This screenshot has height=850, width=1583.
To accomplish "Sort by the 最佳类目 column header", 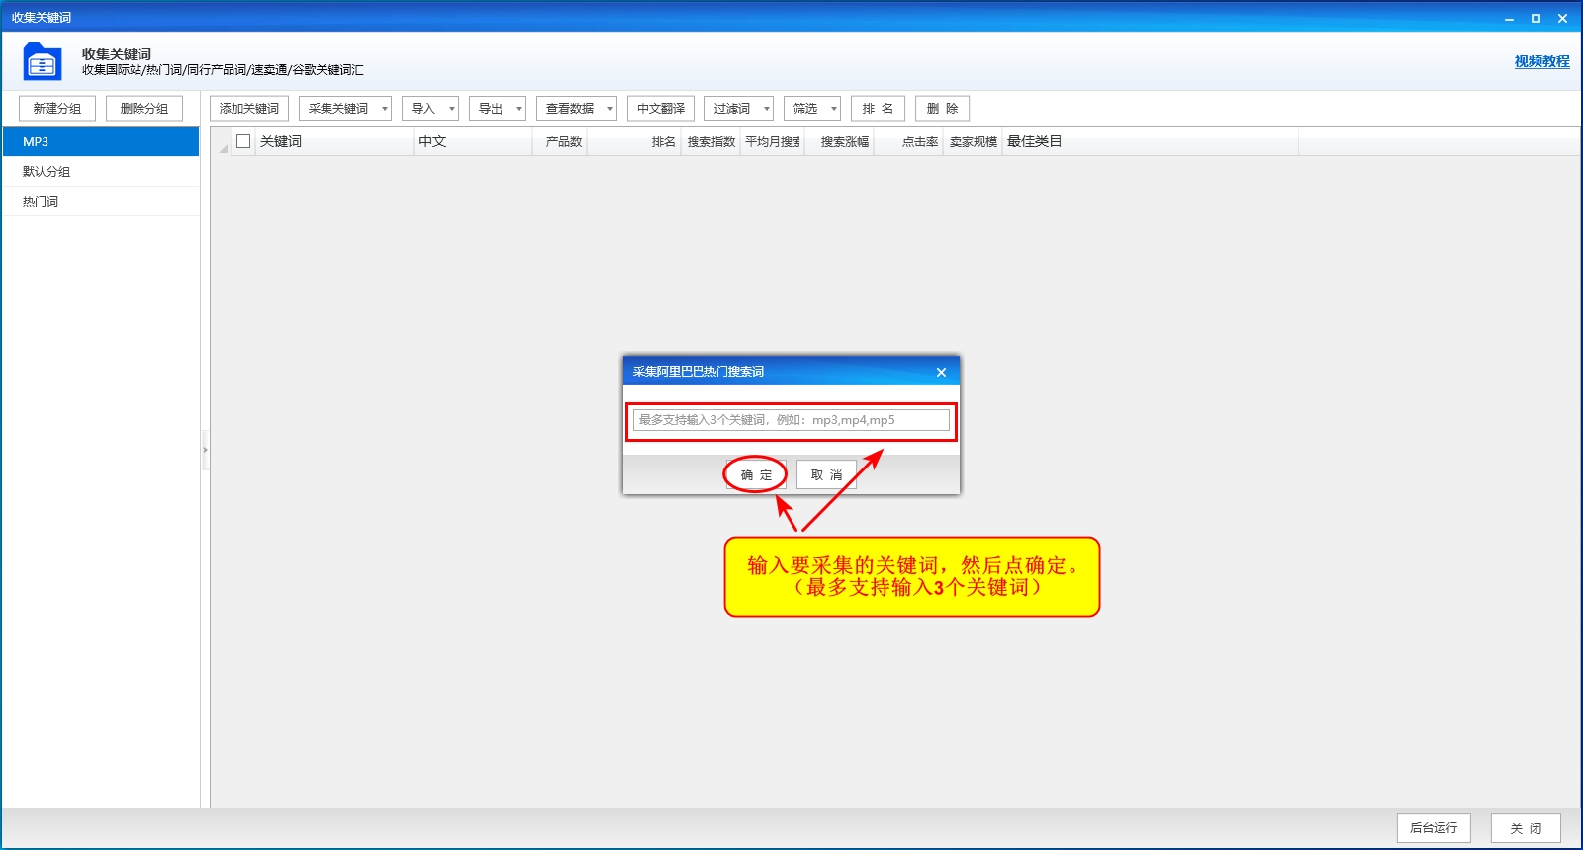I will point(1151,141).
